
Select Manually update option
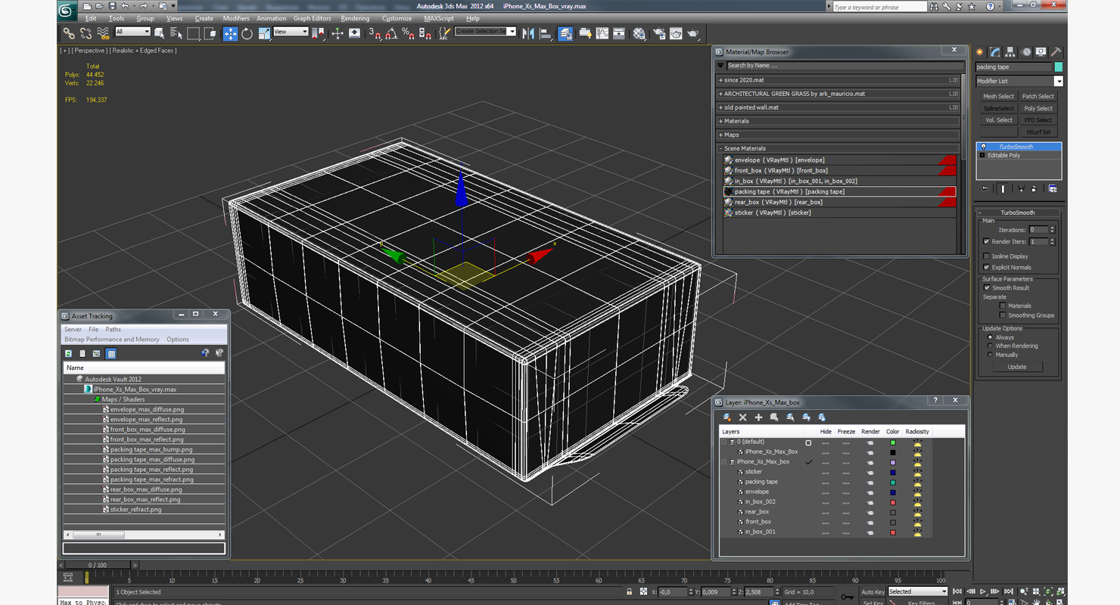coord(990,355)
